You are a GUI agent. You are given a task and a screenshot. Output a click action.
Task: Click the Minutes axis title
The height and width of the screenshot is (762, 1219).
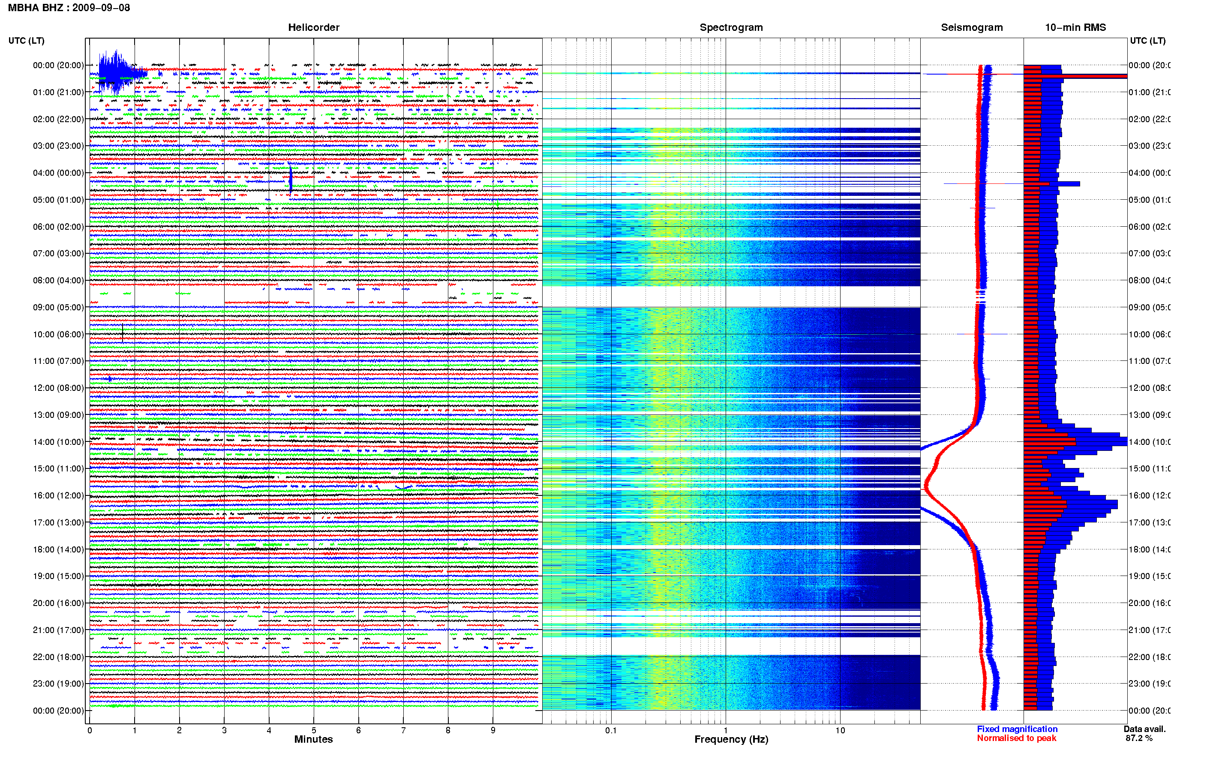pos(313,739)
